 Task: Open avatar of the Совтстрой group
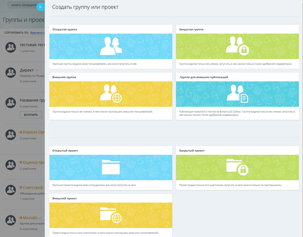click(11, 190)
